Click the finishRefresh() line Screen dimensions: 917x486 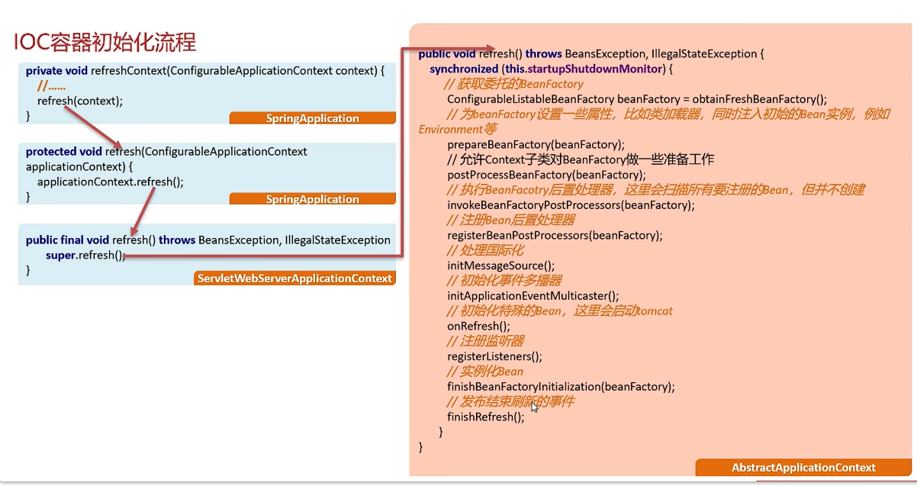coord(486,417)
